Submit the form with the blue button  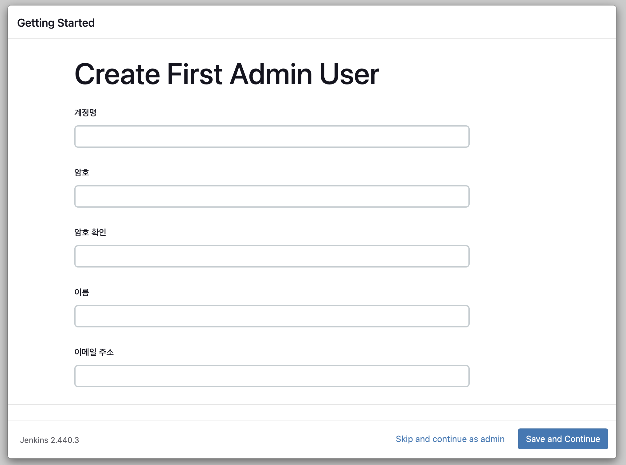[x=562, y=439]
